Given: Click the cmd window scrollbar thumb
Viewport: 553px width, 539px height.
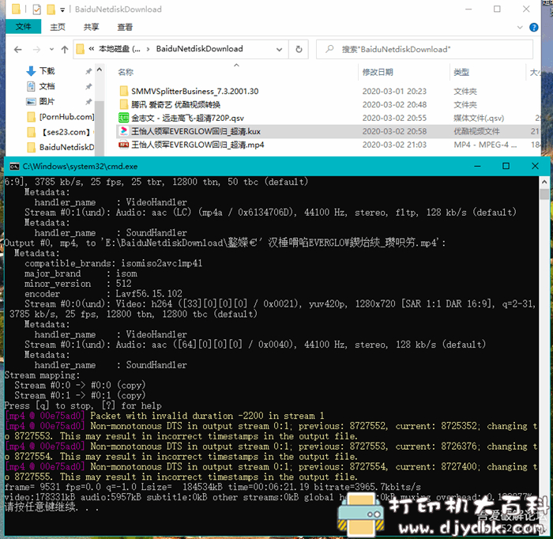Looking at the screenshot, I should 544,194.
